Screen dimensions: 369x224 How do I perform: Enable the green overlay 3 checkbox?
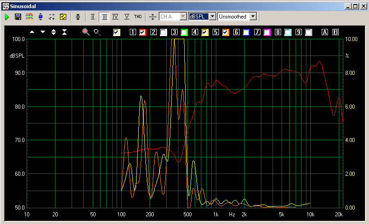click(184, 32)
